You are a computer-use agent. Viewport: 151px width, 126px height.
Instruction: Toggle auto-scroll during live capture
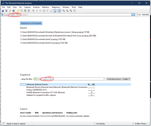pos(55,11)
